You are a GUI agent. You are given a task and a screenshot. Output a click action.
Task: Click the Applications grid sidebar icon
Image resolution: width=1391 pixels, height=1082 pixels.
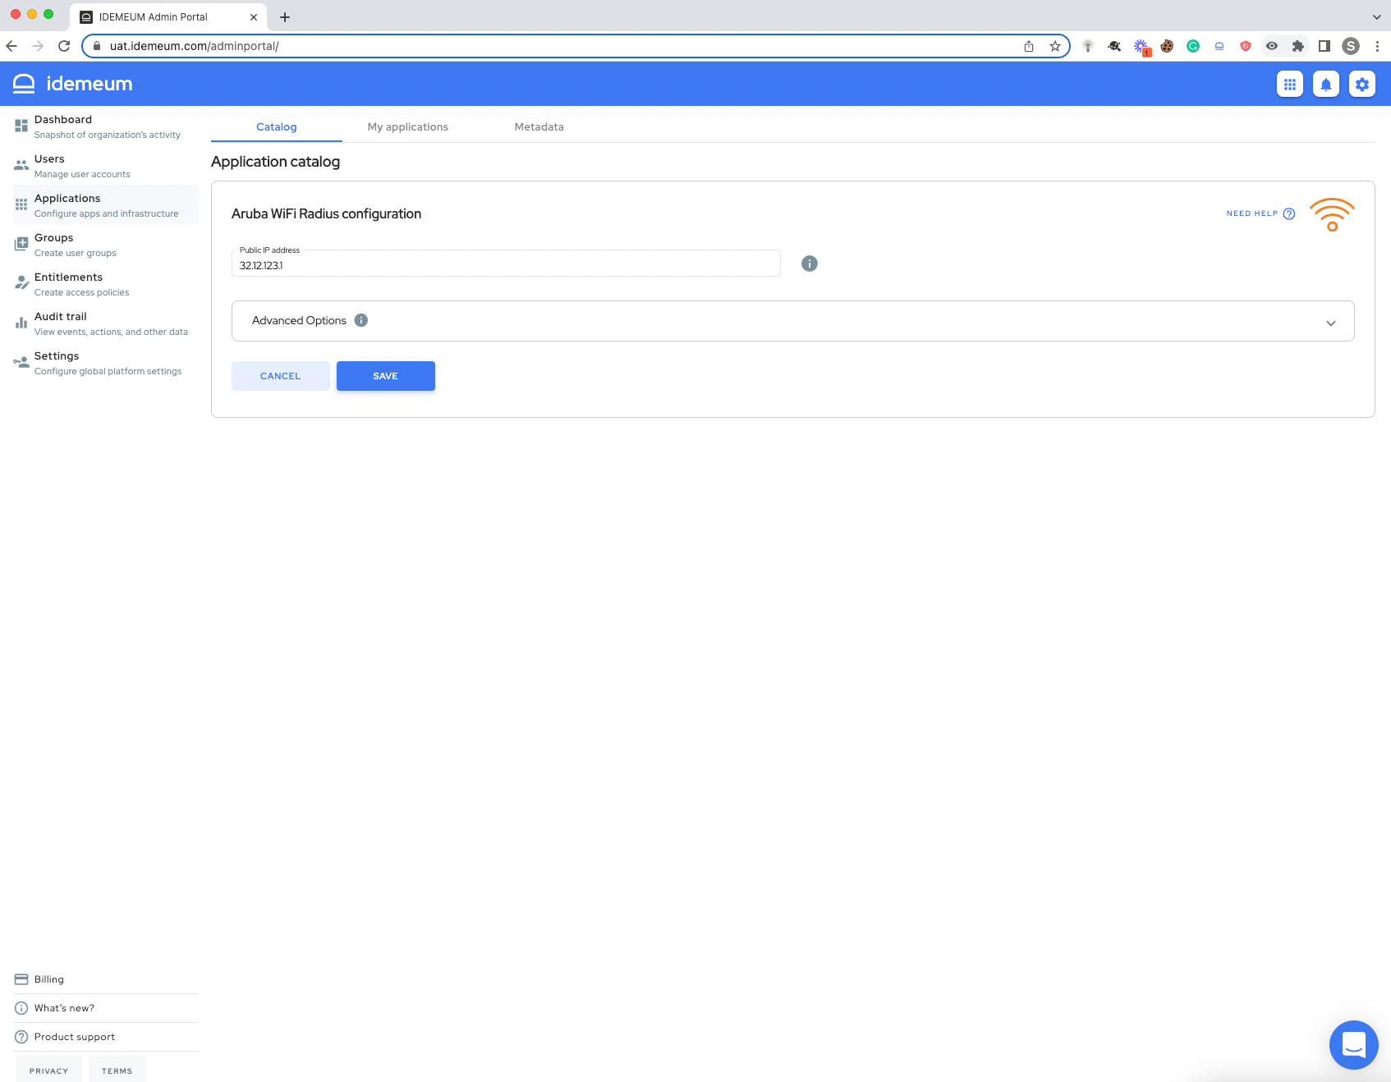[21, 204]
